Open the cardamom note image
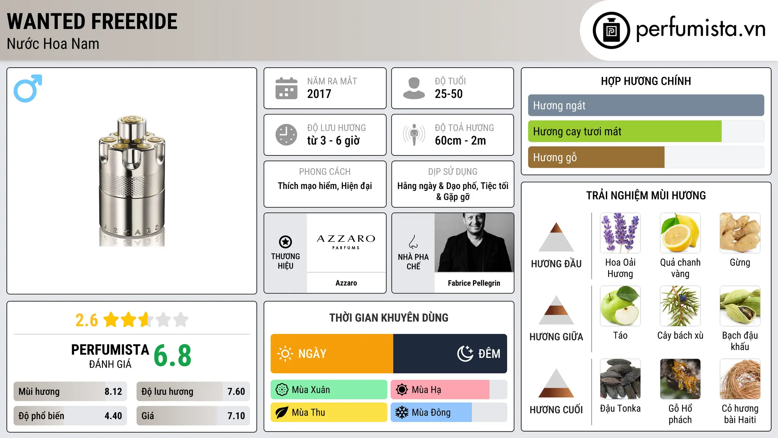Viewport: 778px width, 438px height. pyautogui.click(x=740, y=306)
